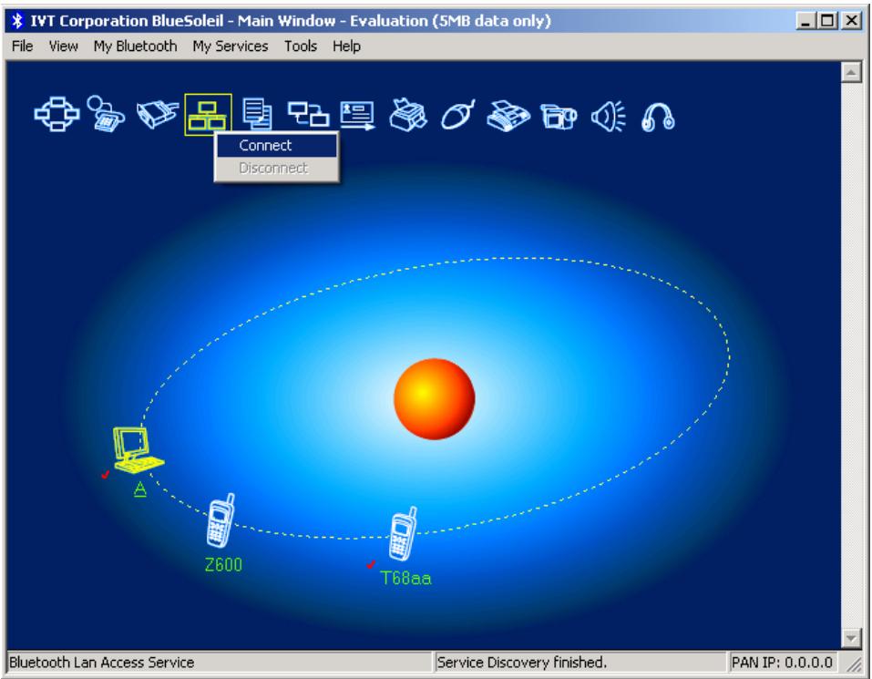Select the Personal Area Networking service icon
The image size is (872, 679).
pyautogui.click(x=56, y=115)
